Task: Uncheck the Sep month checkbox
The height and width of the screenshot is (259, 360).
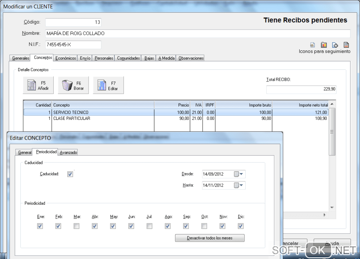Action: 186,226
